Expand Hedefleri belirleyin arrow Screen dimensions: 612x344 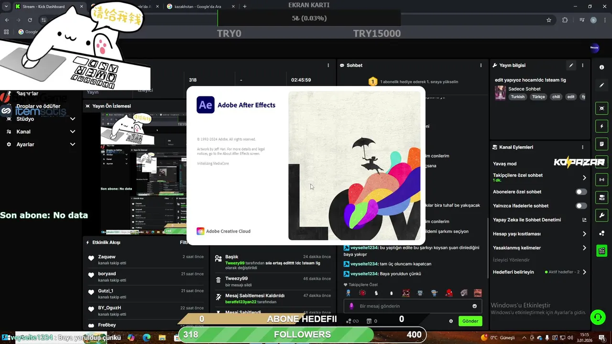tap(584, 272)
